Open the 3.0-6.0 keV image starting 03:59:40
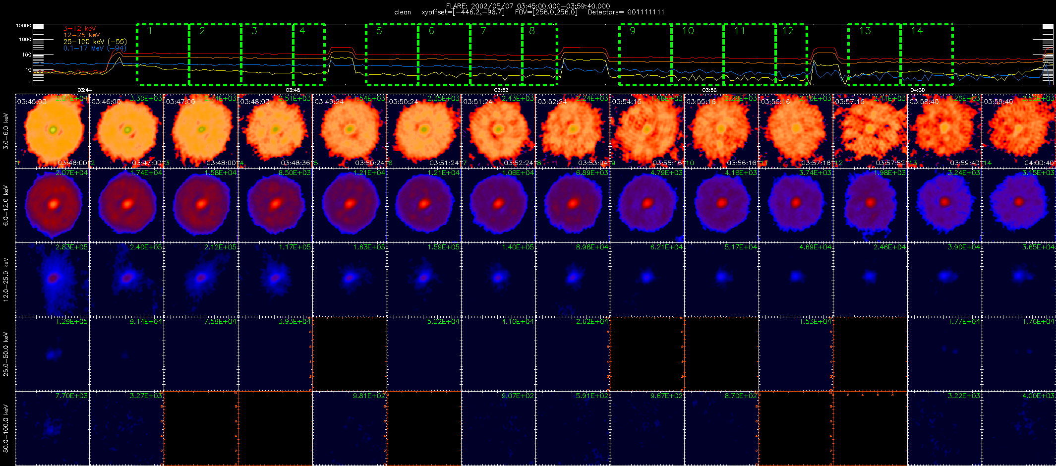Screen dimensions: 1056x466 (x=1019, y=130)
